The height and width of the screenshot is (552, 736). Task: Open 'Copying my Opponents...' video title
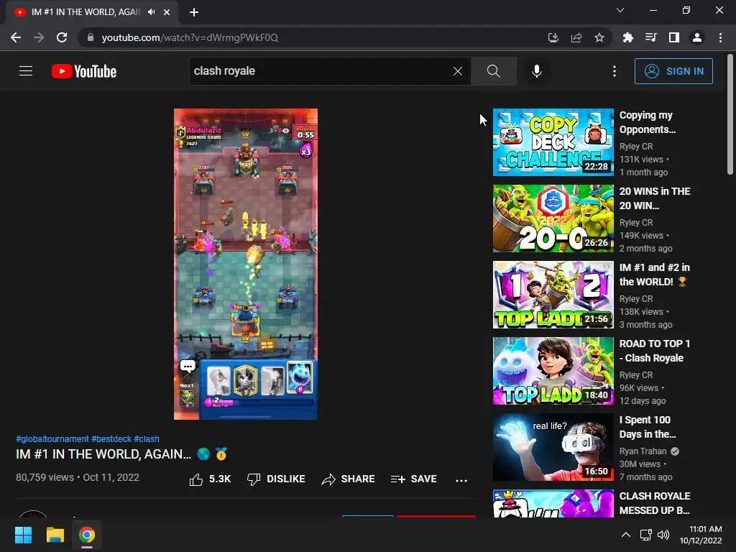[x=648, y=122]
